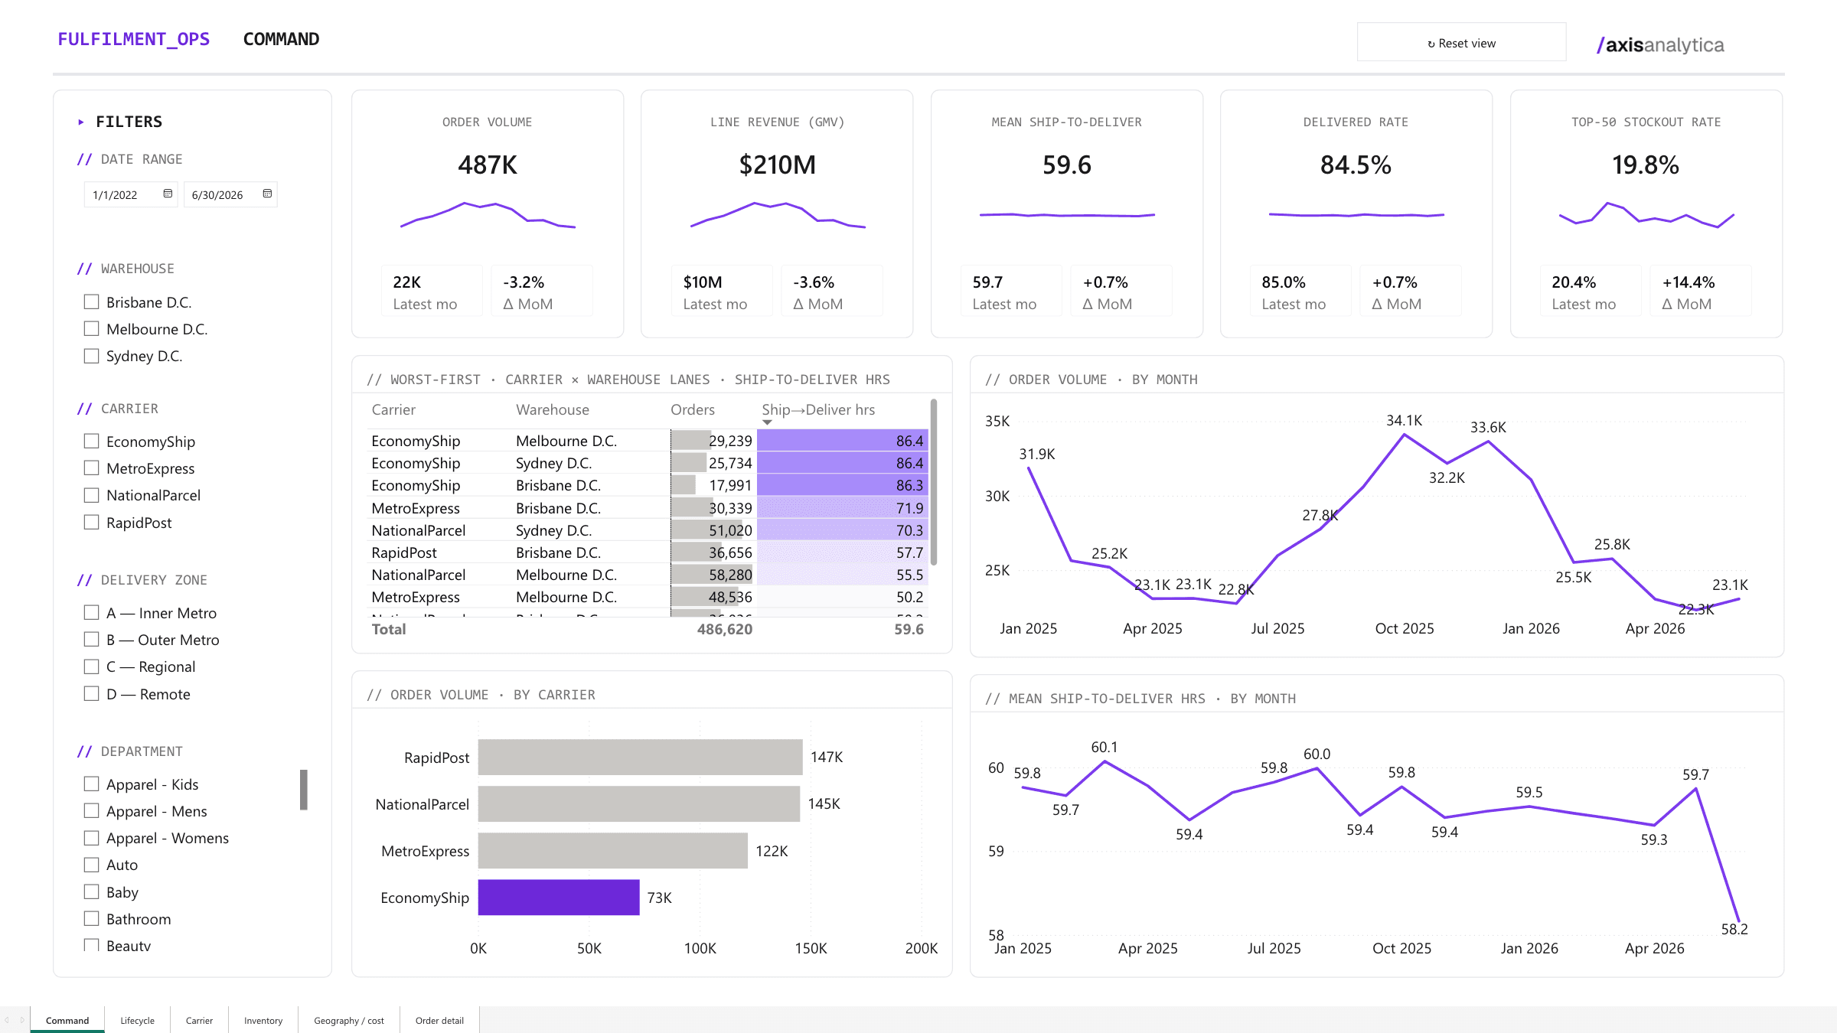
Task: Click the sort arrow under Ship→Deliver hrs
Action: click(x=767, y=422)
